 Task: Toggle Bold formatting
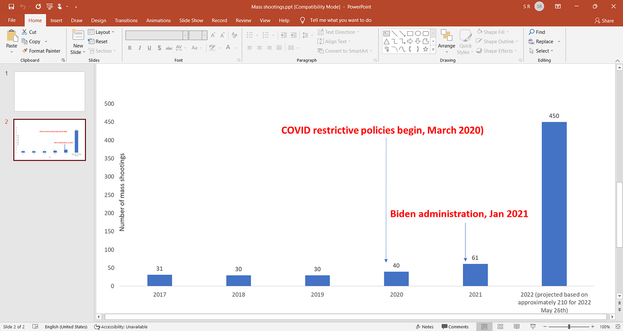point(130,48)
